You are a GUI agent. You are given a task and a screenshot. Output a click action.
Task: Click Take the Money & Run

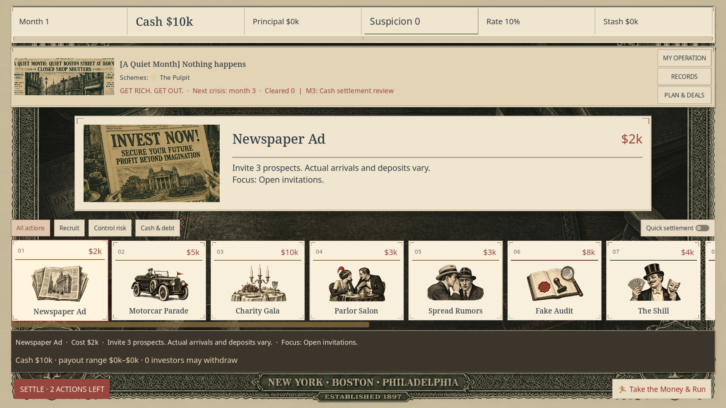pos(662,389)
